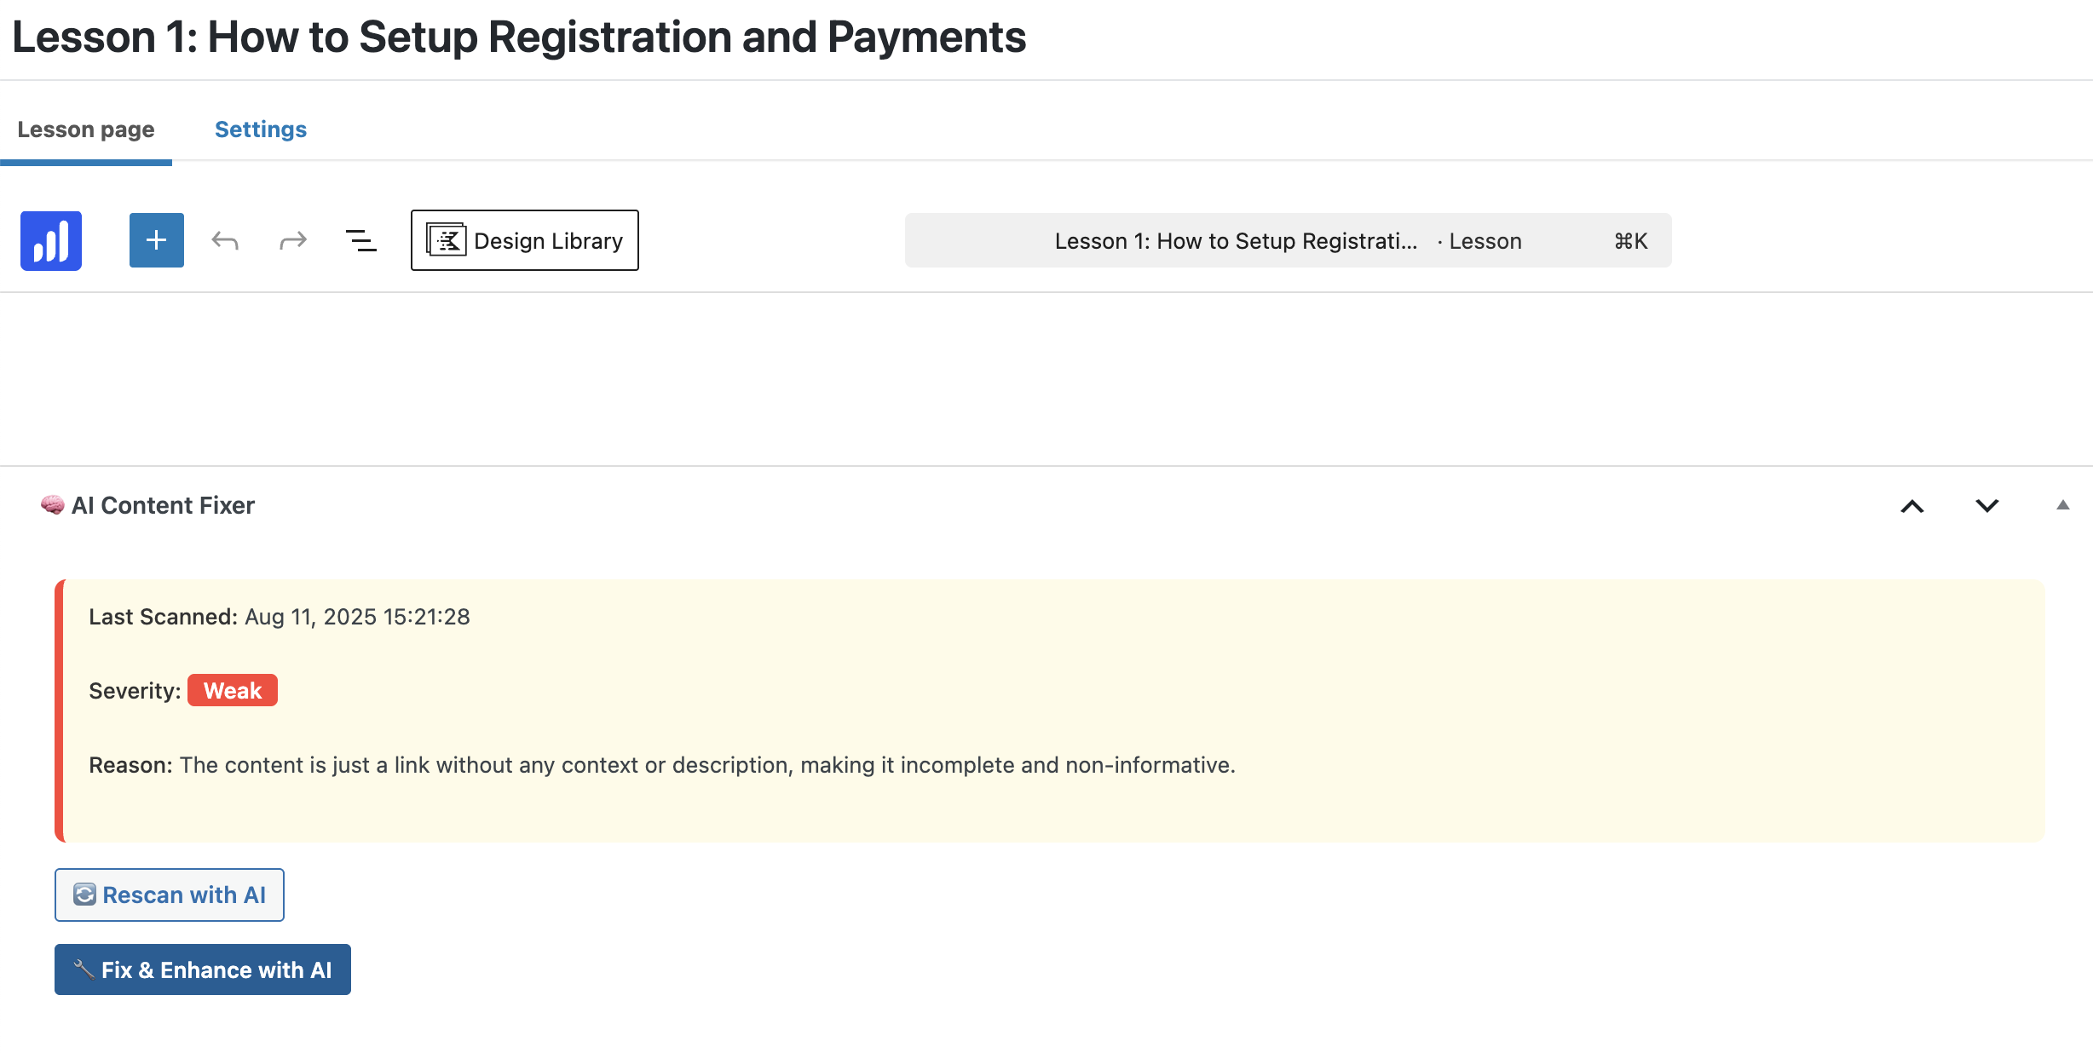Viewport: 2093px width, 1053px height.
Task: Move AI Content Fixer panel up
Action: [x=1912, y=506]
